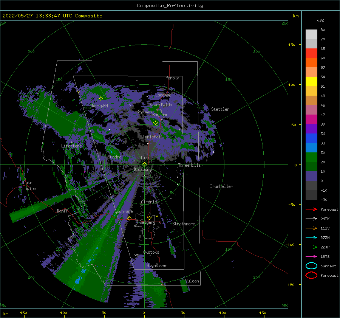Image resolution: width=340 pixels, height=318 pixels.
Task: Click the Calgary city label
Action: [x=147, y=222]
